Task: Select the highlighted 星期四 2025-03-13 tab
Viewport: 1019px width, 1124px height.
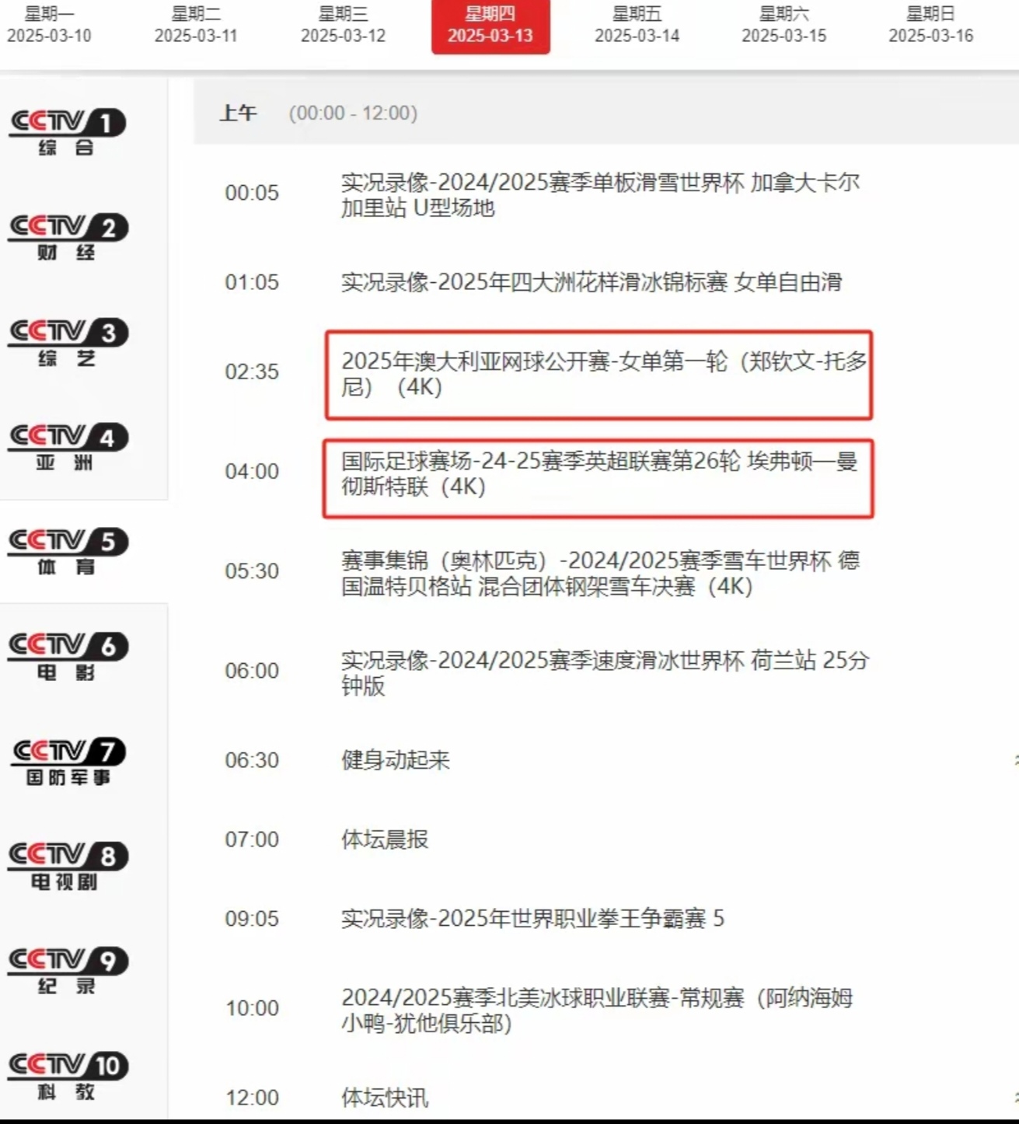Action: coord(490,26)
